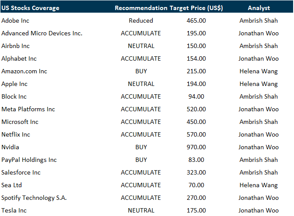This screenshot has height=216, width=294.
Task: Select the Recommendation column header
Action: pyautogui.click(x=141, y=8)
